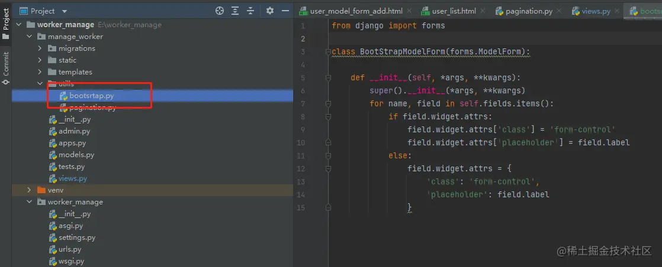Viewport: 662px width, 267px height.
Task: Fold the if block at line 8
Action: [327, 116]
